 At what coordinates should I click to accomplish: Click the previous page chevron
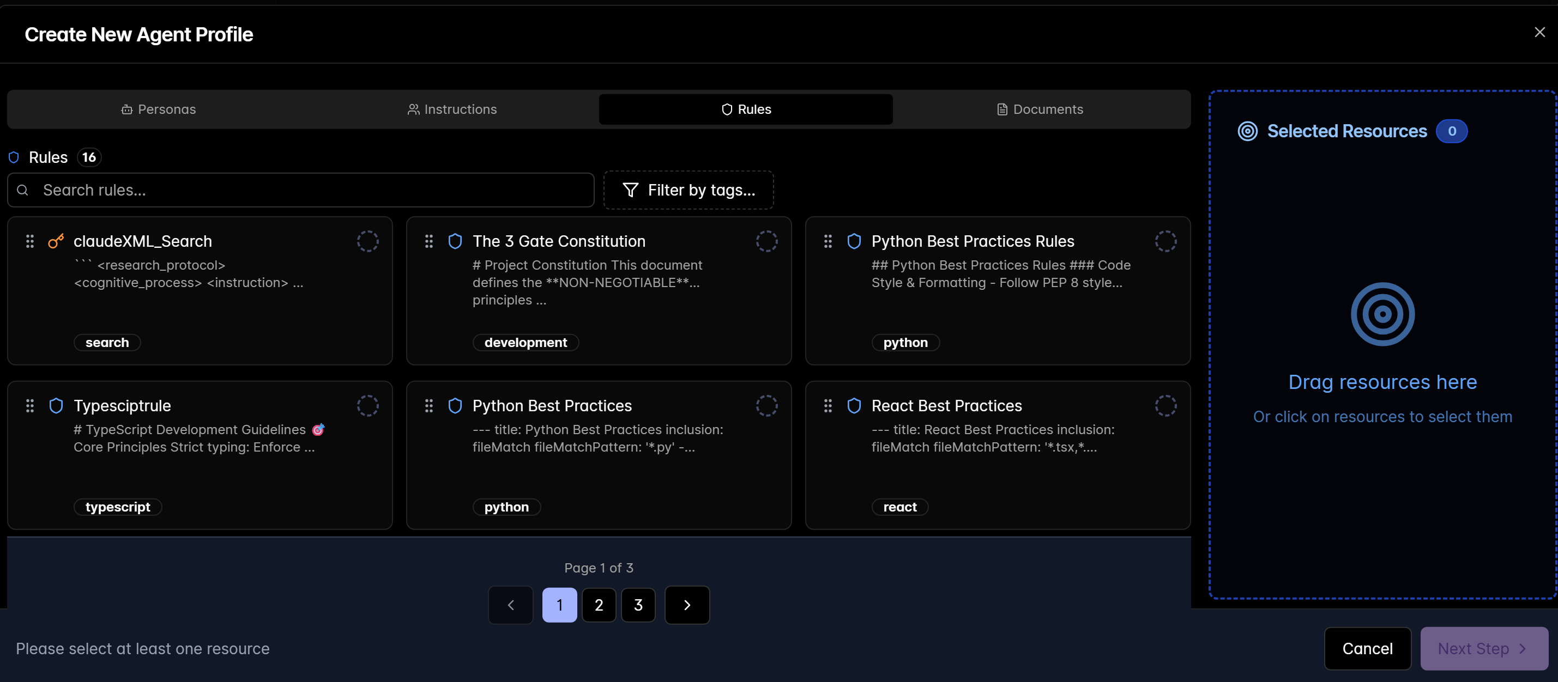pyautogui.click(x=510, y=605)
